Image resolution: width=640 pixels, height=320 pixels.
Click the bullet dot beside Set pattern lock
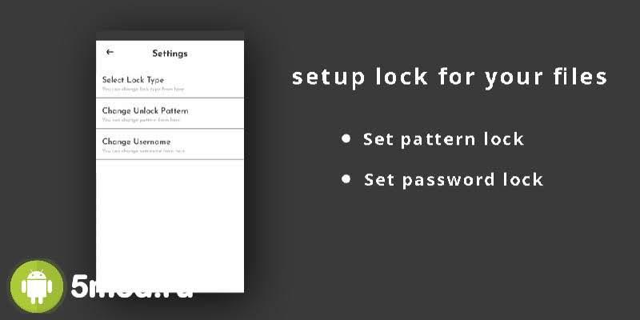pyautogui.click(x=346, y=138)
